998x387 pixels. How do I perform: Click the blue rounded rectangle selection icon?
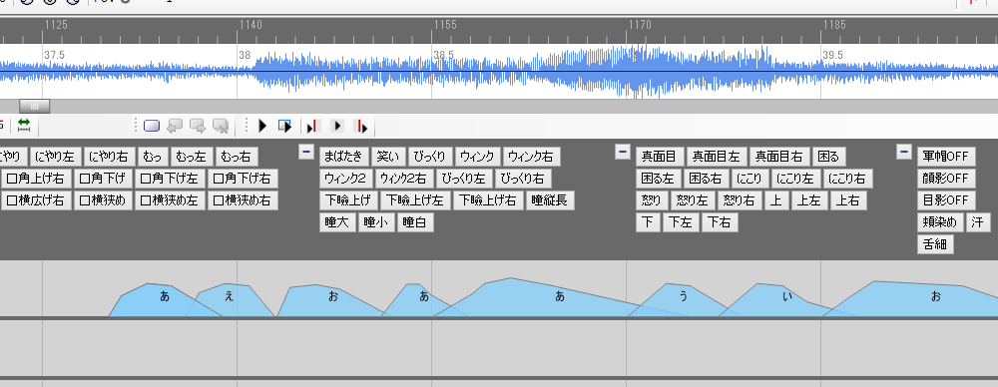coord(152,126)
